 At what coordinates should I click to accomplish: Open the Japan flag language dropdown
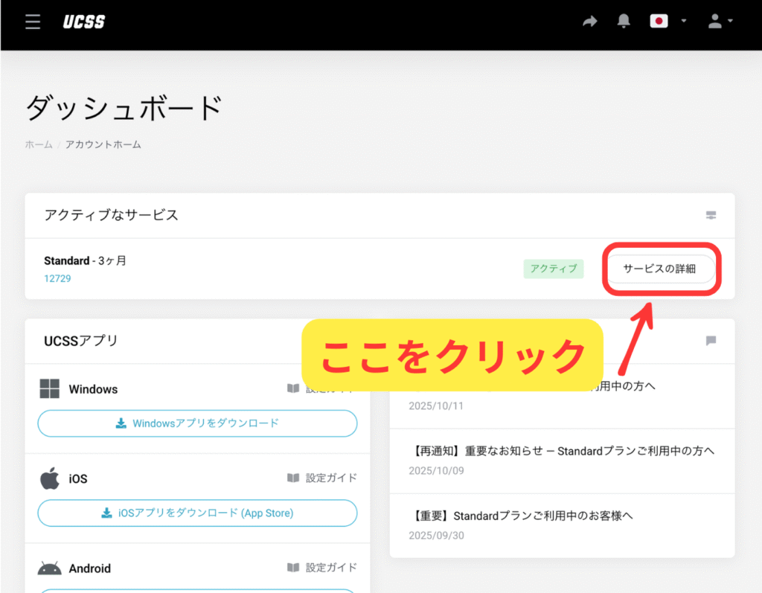click(667, 22)
